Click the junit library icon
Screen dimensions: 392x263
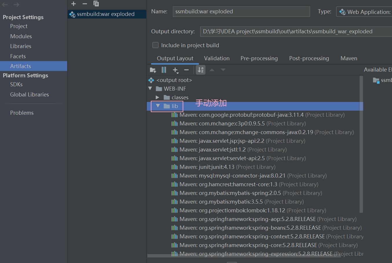[175, 167]
